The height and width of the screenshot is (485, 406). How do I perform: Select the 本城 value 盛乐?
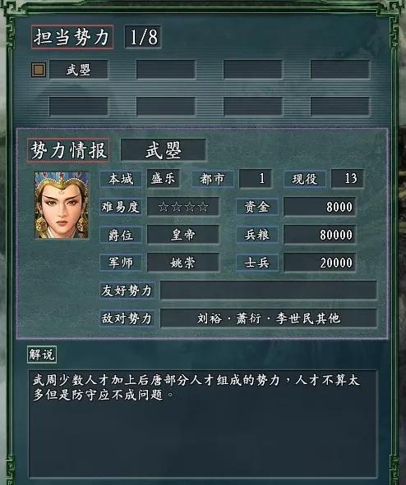click(164, 178)
